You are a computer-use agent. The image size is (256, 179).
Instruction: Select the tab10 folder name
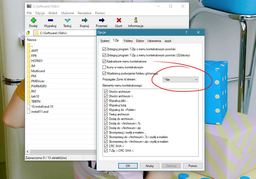(35, 96)
